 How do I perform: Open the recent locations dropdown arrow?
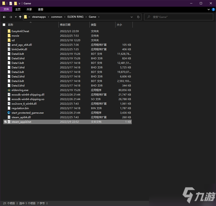click(16, 17)
